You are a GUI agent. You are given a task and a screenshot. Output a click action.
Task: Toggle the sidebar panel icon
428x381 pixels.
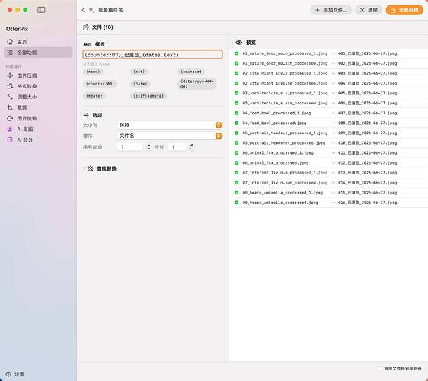click(x=41, y=10)
